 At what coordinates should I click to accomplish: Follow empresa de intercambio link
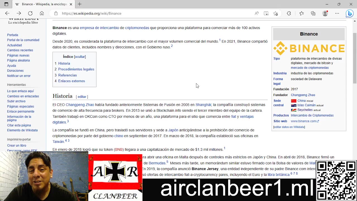point(99,28)
